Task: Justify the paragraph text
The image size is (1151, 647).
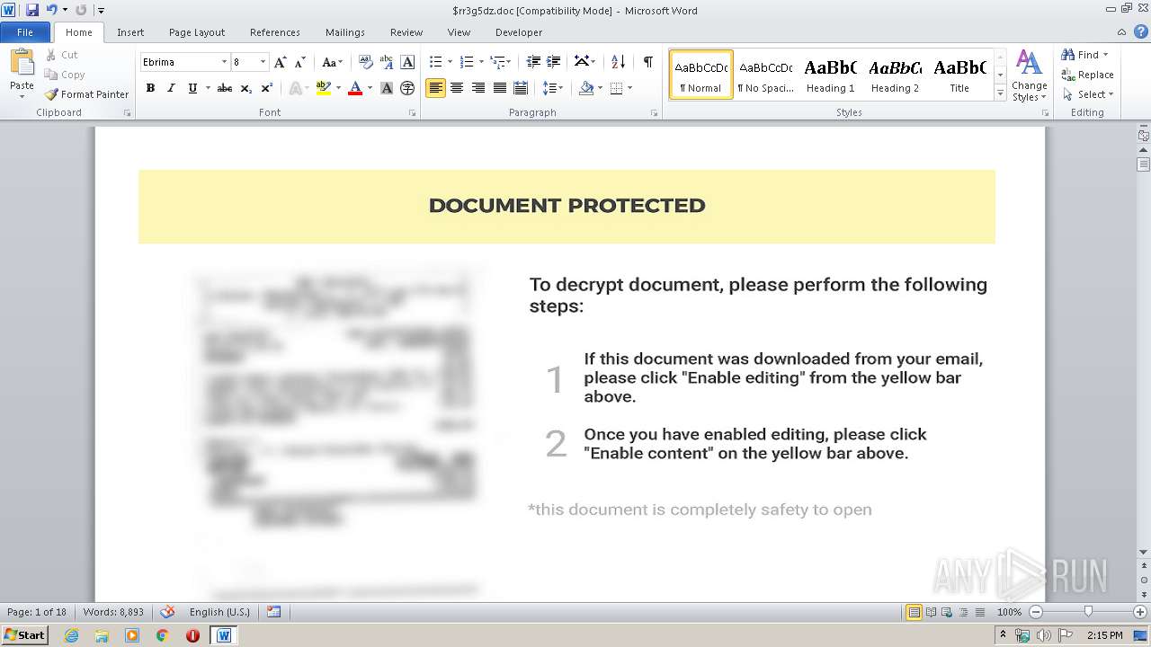Action: [x=499, y=88]
